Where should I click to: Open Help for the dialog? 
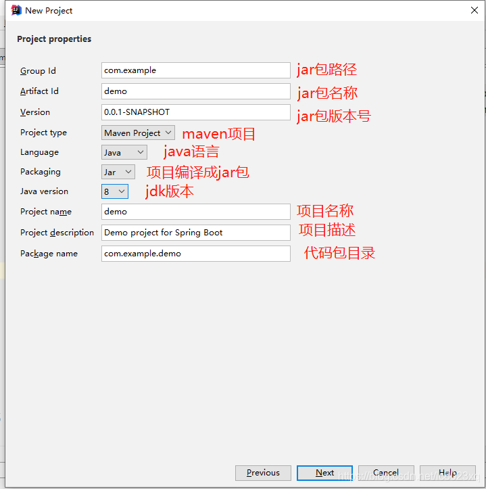447,473
